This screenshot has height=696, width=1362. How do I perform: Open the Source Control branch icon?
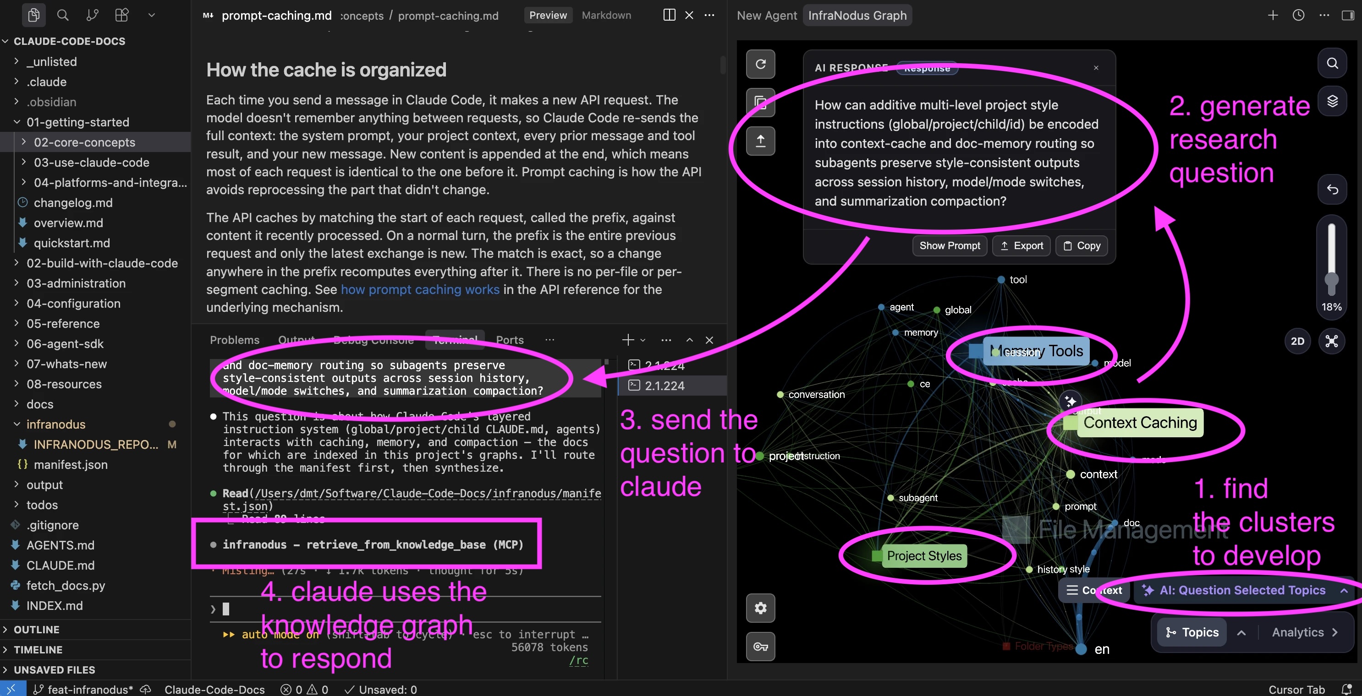(93, 15)
